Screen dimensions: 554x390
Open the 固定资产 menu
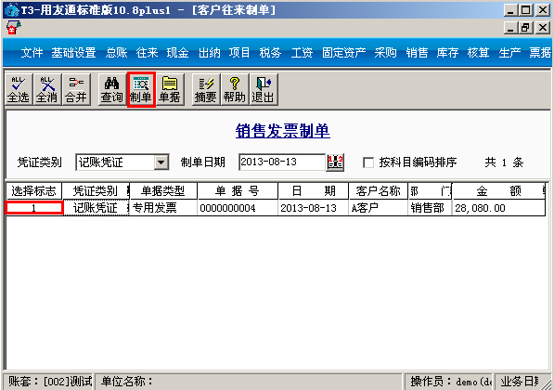(x=343, y=53)
